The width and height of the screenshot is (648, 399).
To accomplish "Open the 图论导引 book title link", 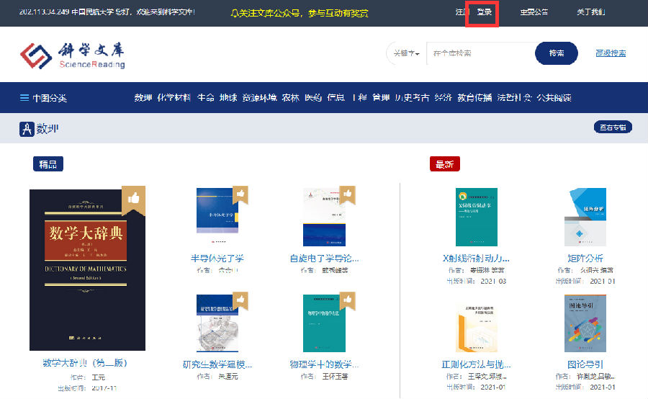I will tap(585, 364).
